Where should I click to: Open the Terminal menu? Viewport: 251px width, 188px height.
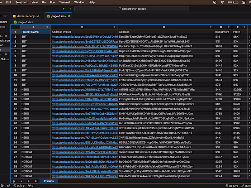pyautogui.click(x=65, y=3)
